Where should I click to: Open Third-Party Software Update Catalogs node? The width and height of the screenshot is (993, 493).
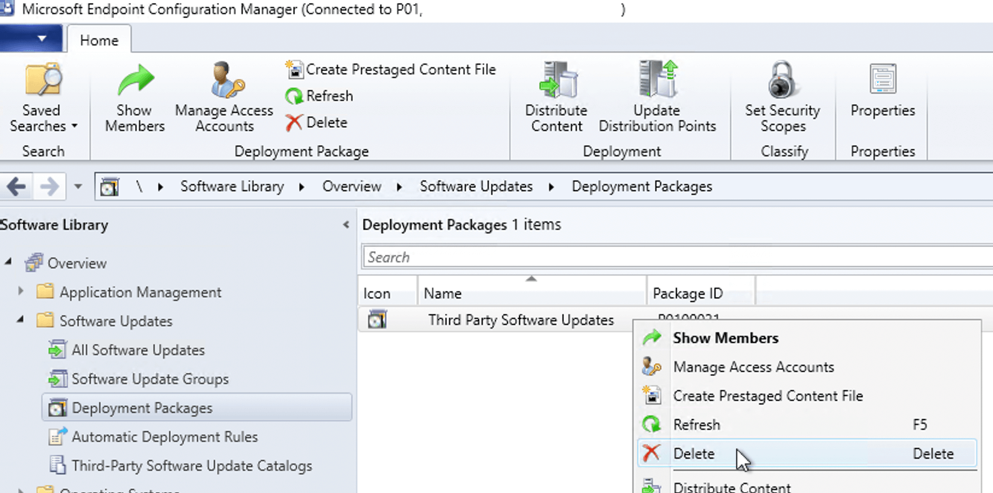click(x=192, y=466)
